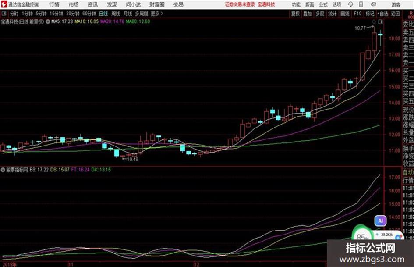Open the 多周期 multi-period view

coord(142,14)
